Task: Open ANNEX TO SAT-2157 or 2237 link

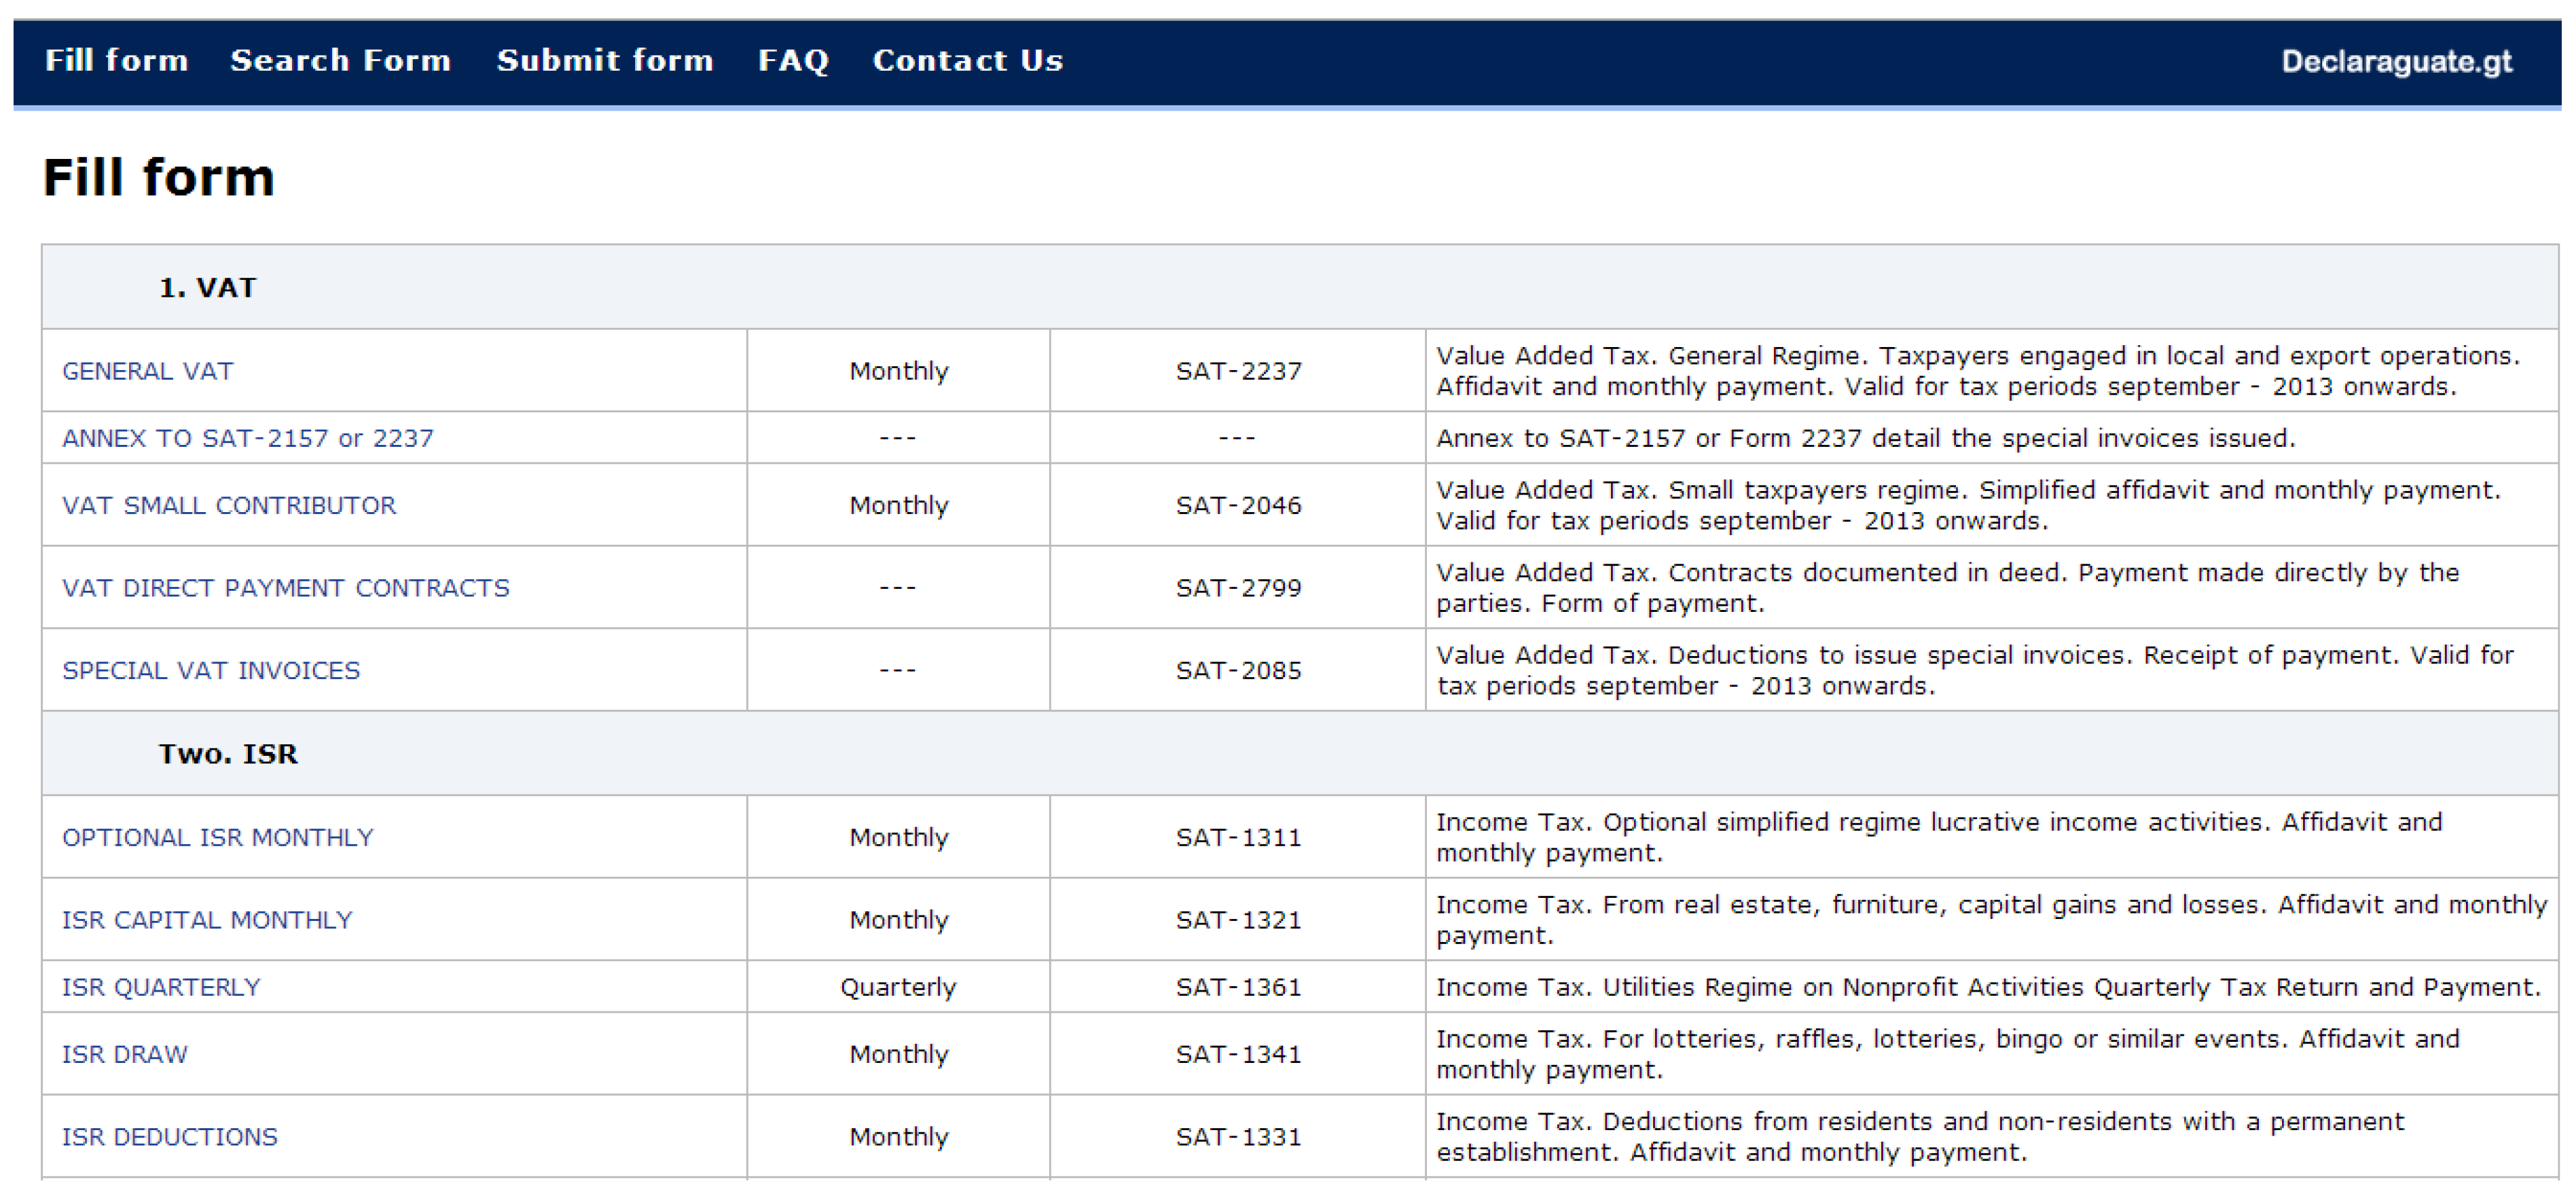Action: click(x=247, y=438)
